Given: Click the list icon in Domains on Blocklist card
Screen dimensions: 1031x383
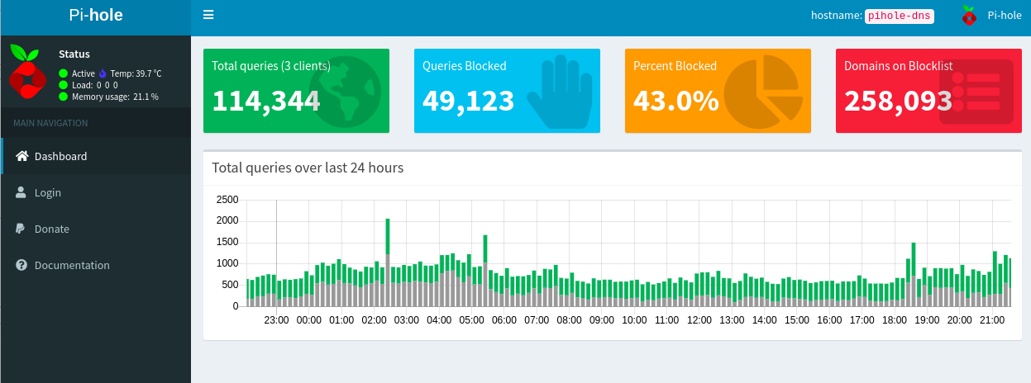Looking at the screenshot, I should (x=976, y=92).
